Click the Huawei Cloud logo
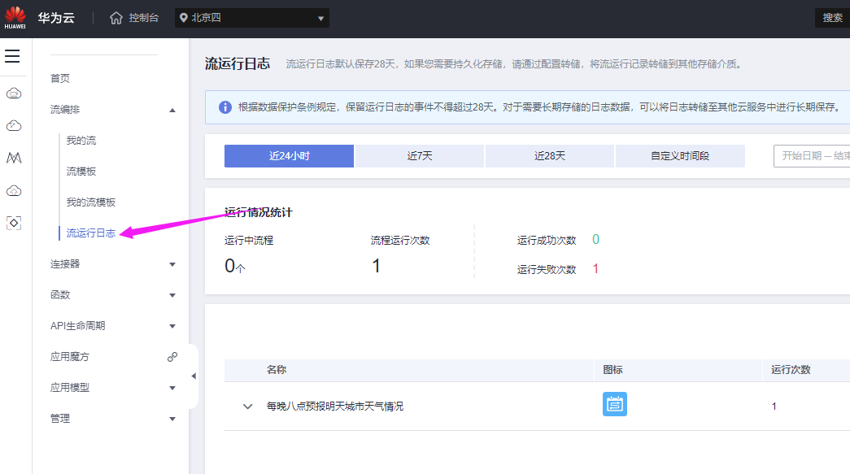This screenshot has width=850, height=474. [15, 18]
